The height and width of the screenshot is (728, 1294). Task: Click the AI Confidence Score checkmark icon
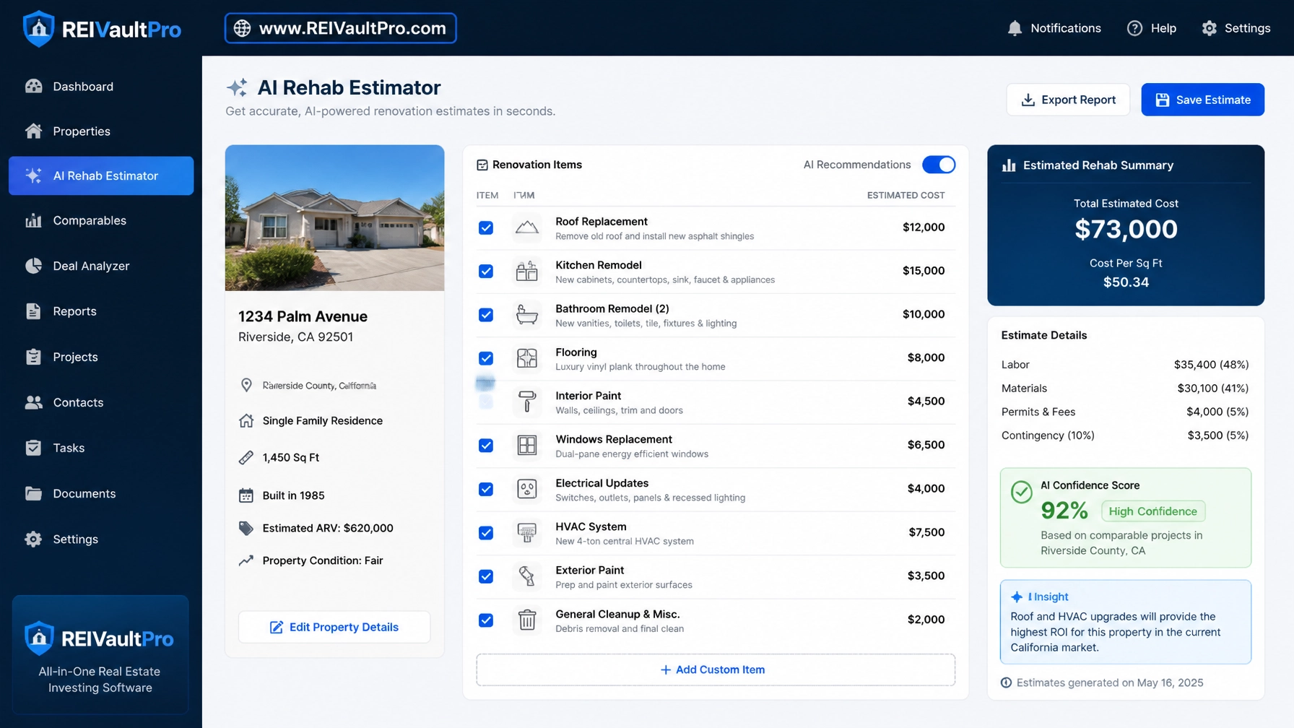tap(1021, 493)
